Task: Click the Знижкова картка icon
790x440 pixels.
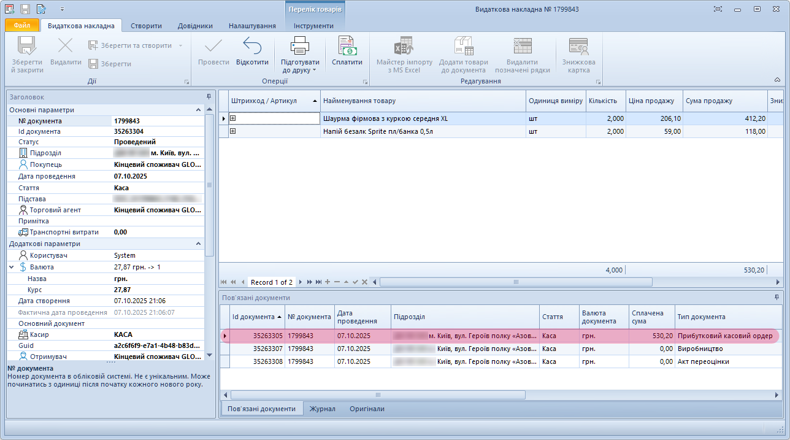Action: [x=578, y=47]
